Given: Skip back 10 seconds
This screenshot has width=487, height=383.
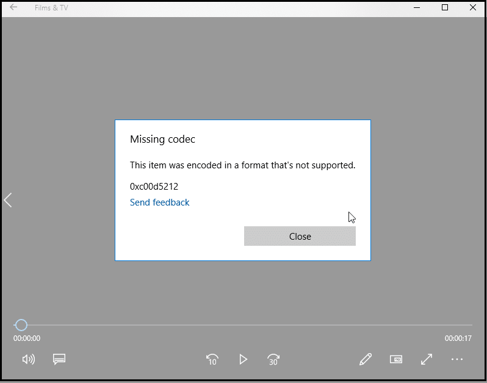Looking at the screenshot, I should (212, 359).
